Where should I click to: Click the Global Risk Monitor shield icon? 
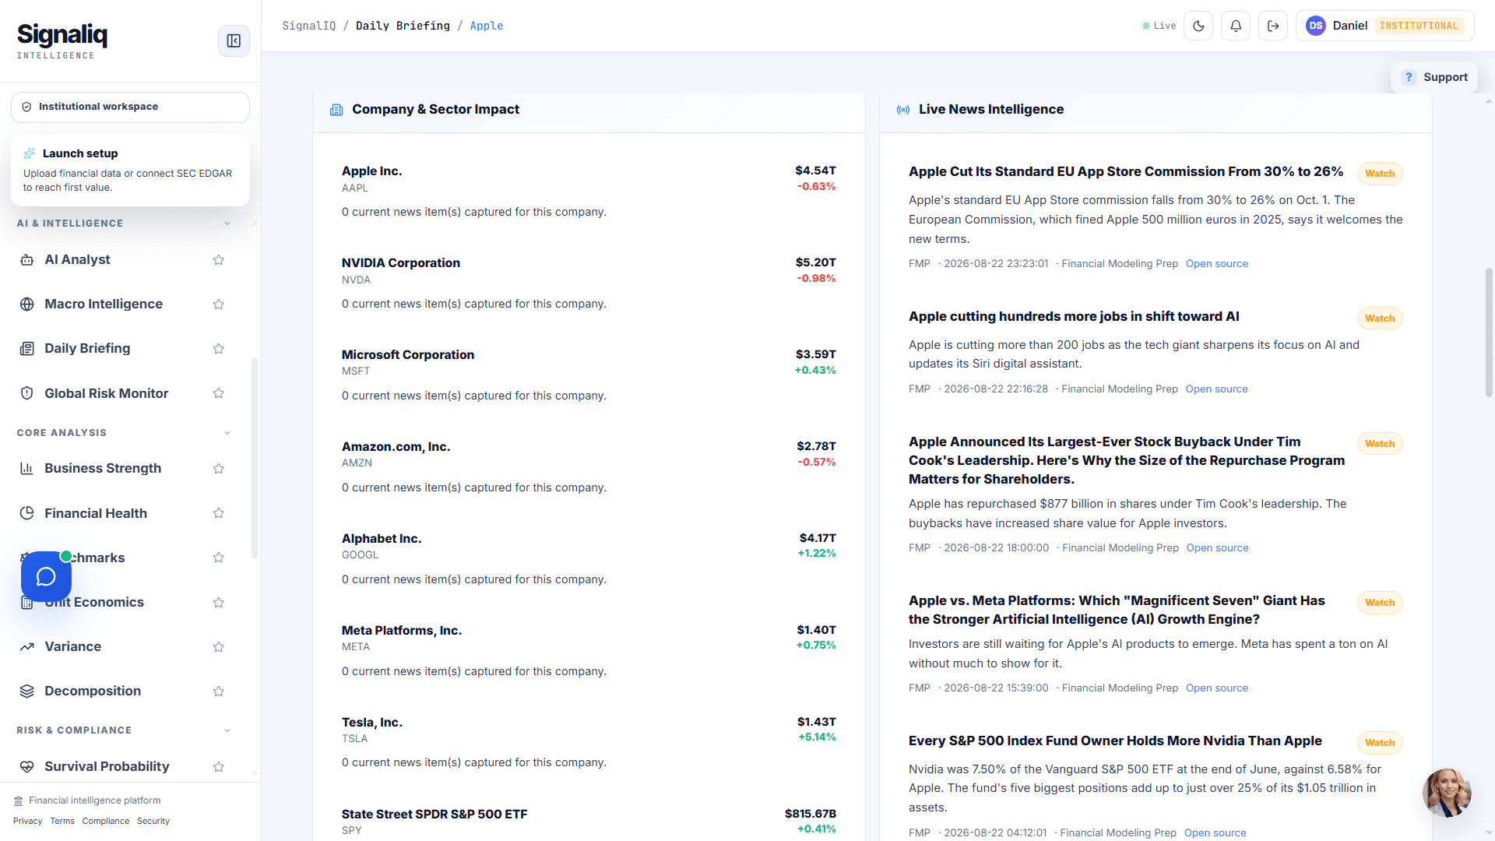pyautogui.click(x=27, y=393)
